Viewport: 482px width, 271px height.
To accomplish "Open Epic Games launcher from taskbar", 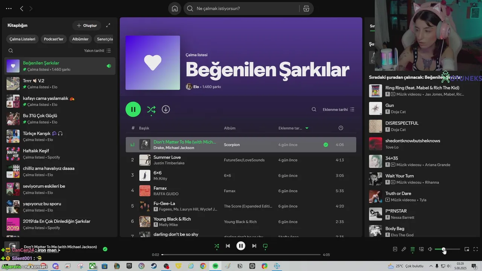I will pyautogui.click(x=130, y=266).
